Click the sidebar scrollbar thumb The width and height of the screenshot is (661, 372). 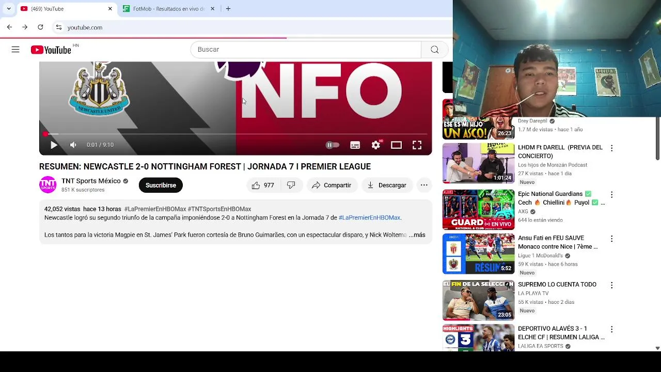pos(657,138)
